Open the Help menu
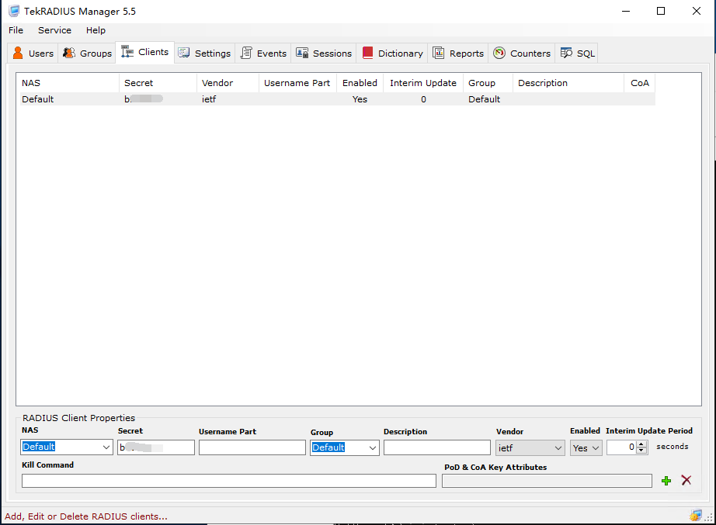Image resolution: width=716 pixels, height=525 pixels. (x=96, y=30)
